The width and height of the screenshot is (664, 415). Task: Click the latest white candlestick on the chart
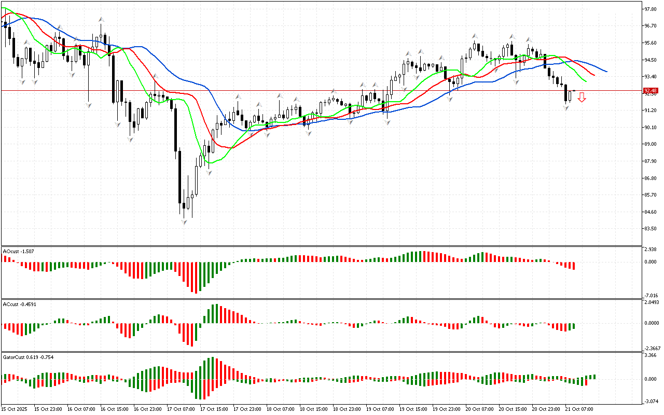point(570,96)
